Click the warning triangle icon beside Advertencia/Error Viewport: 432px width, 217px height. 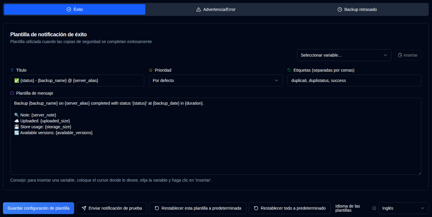[198, 9]
